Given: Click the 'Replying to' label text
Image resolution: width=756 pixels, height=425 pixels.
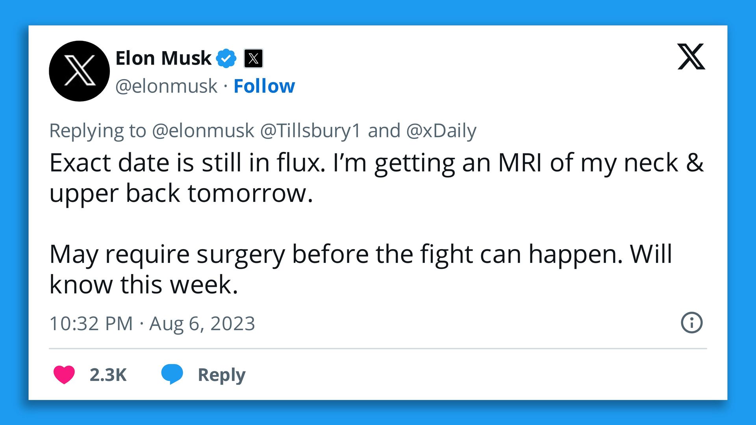Looking at the screenshot, I should (98, 131).
